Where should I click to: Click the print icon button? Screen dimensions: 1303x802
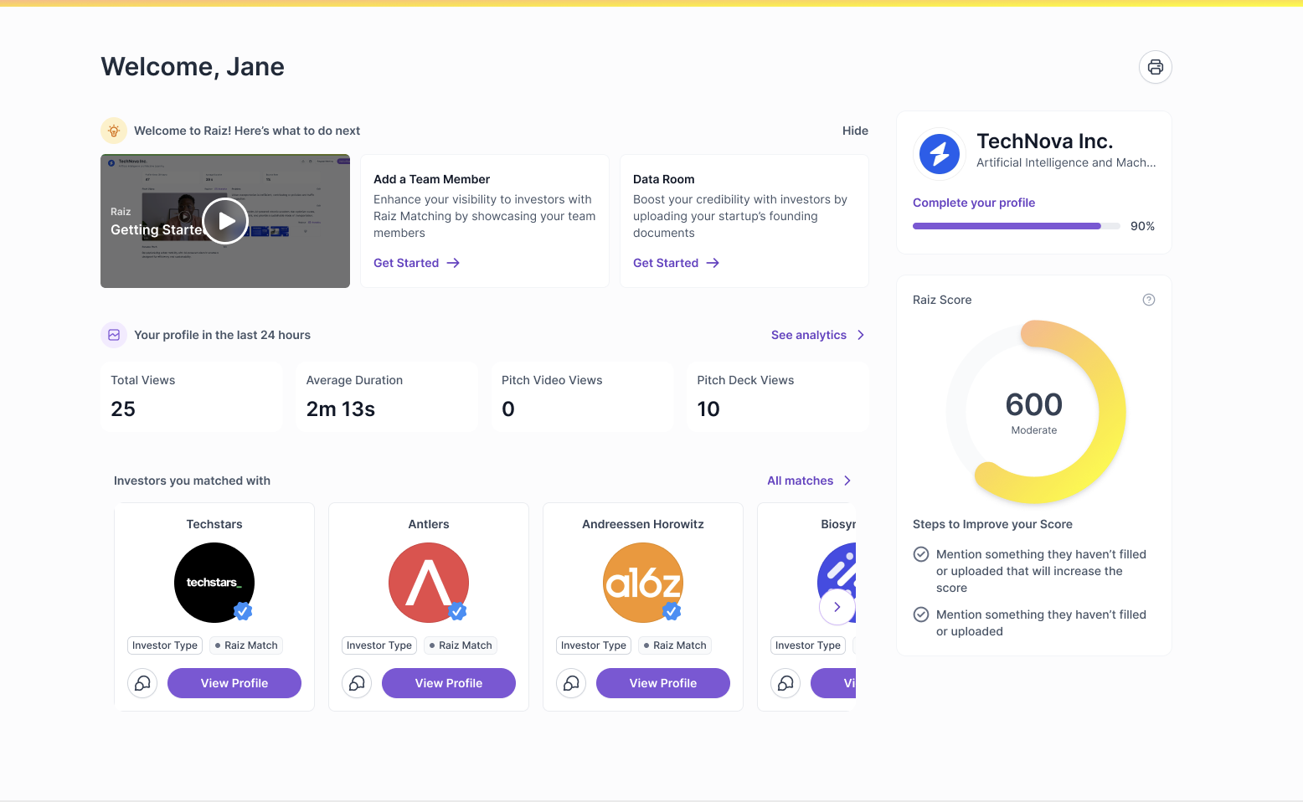(x=1155, y=67)
